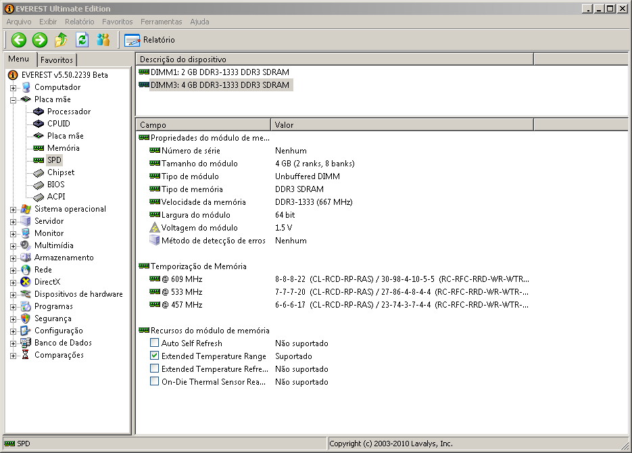Click the Dispositivos de hardware icon

pyautogui.click(x=26, y=294)
